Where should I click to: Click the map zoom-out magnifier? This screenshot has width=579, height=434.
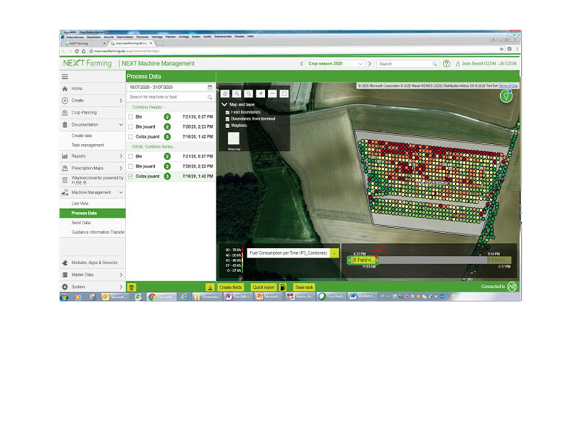(248, 94)
